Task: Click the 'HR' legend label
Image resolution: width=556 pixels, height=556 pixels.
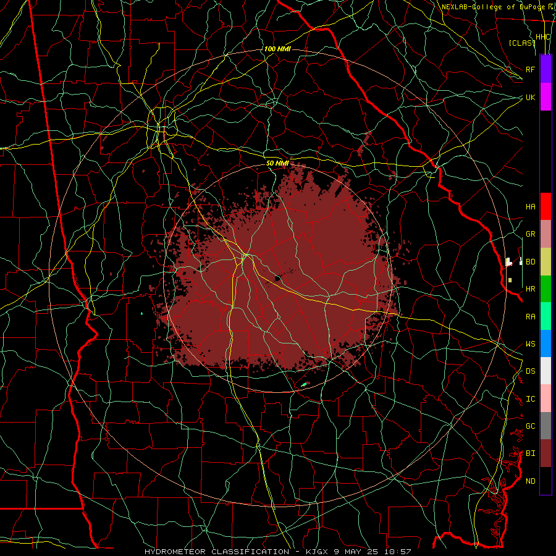Action: click(531, 289)
